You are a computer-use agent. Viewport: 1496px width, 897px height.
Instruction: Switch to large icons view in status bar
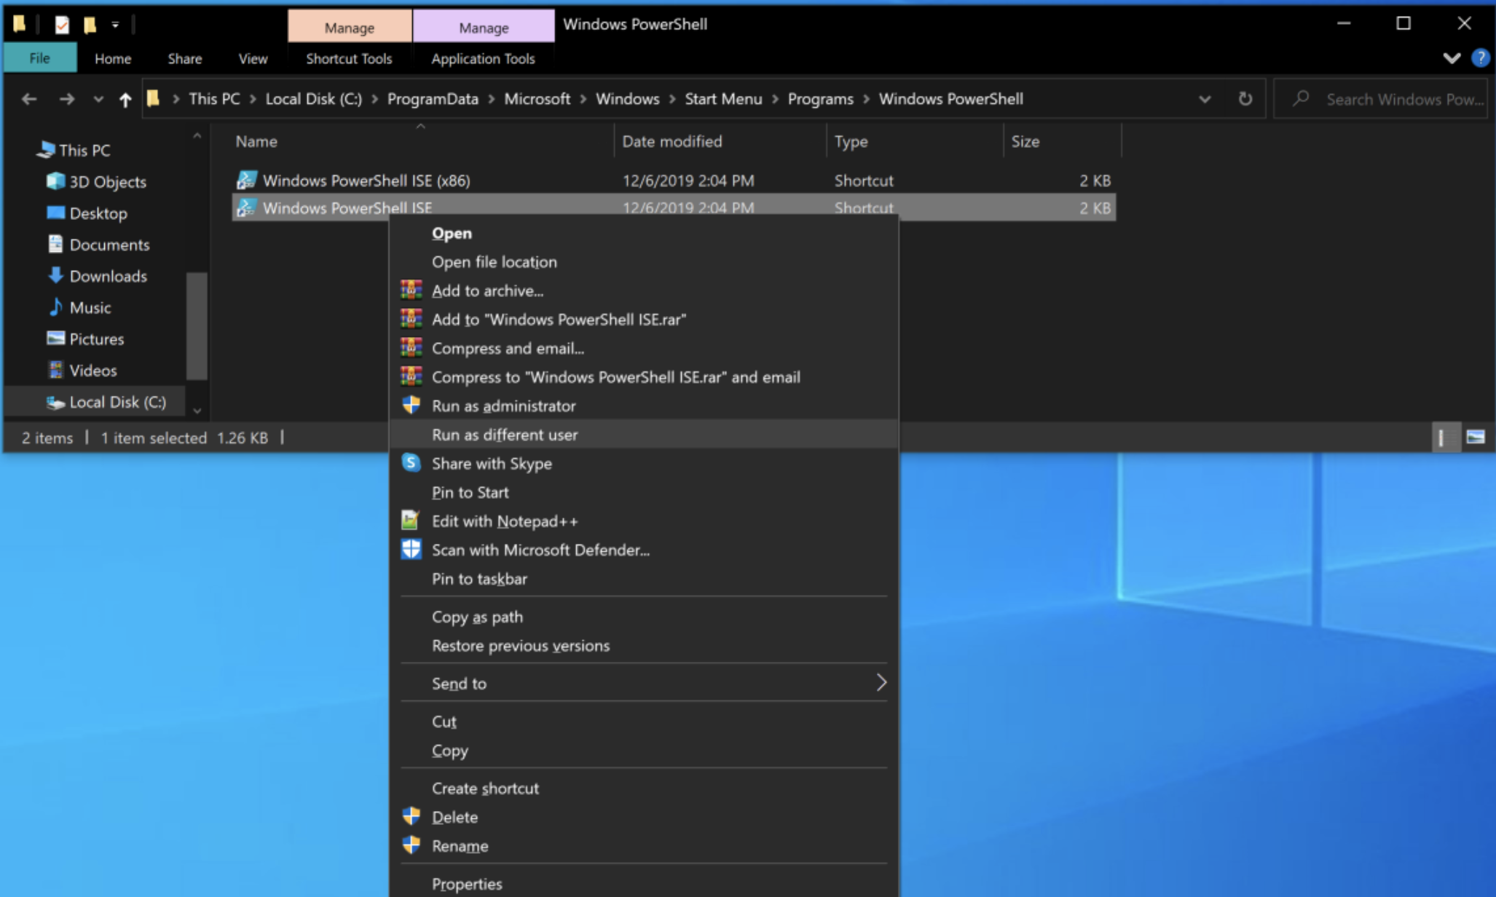[x=1476, y=437]
